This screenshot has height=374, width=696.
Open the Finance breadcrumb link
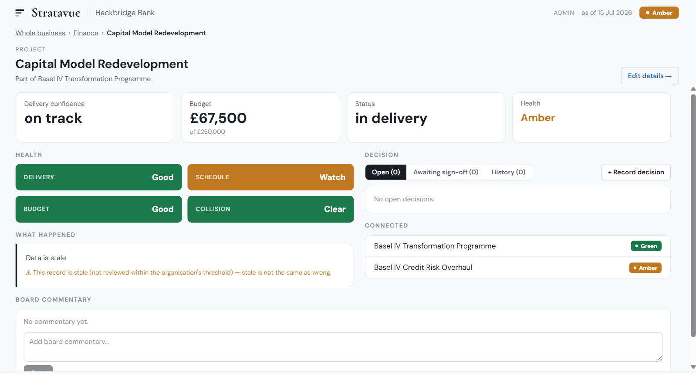pos(86,33)
